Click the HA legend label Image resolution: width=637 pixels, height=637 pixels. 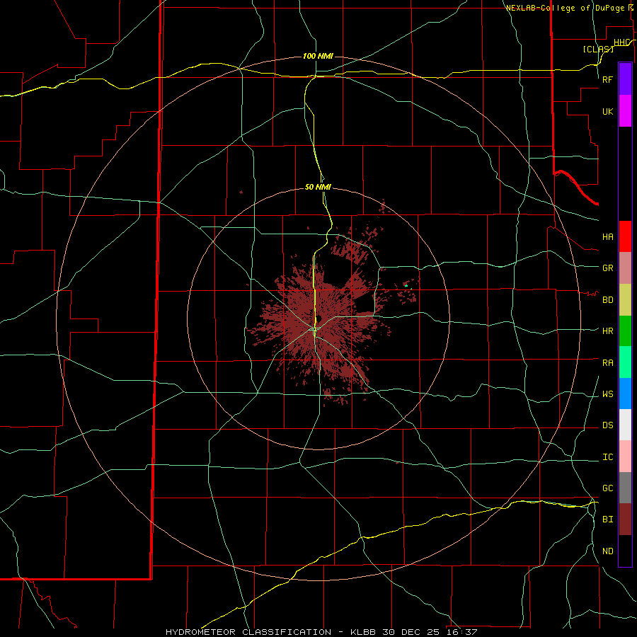608,237
